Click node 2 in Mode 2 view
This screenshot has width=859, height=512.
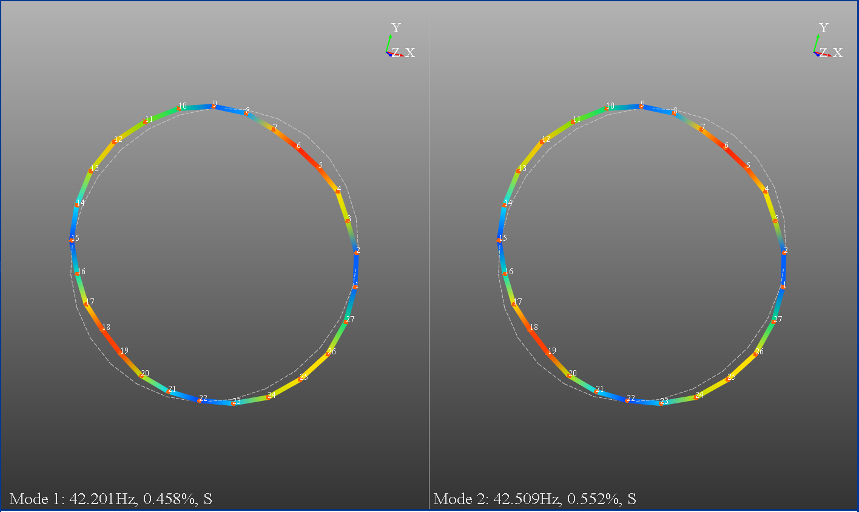[784, 252]
